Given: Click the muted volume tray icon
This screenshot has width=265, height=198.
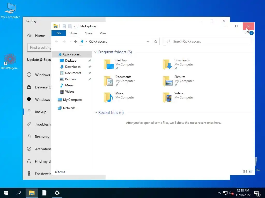Looking at the screenshot, I should tap(232, 193).
